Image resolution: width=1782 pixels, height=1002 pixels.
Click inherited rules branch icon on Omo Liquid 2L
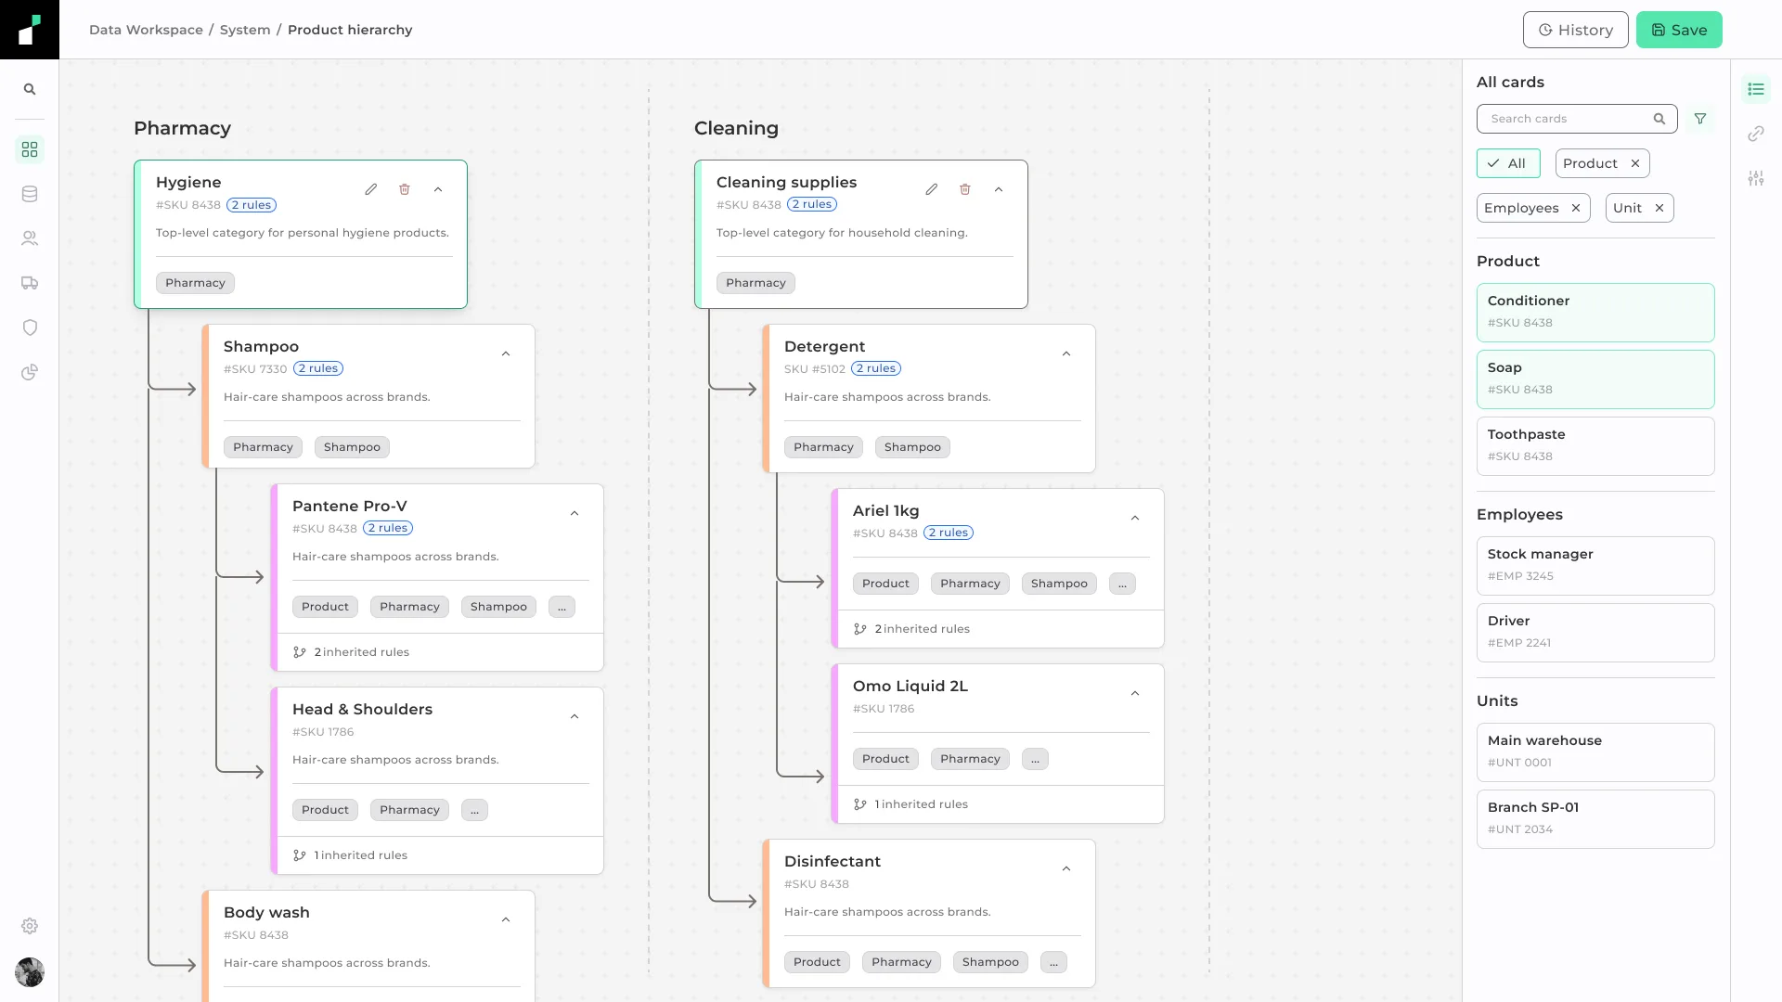(860, 804)
